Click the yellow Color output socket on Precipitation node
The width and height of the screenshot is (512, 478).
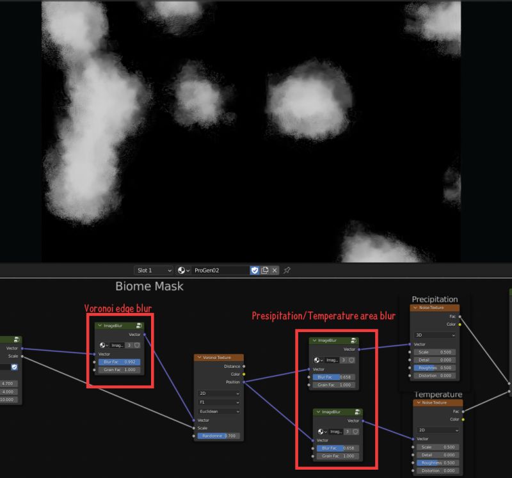(460, 324)
